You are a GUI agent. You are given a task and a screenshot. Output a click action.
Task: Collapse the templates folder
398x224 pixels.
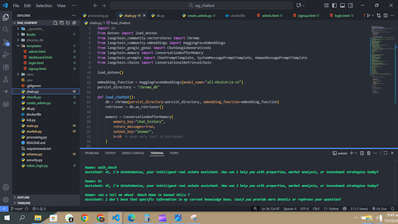click(18, 46)
